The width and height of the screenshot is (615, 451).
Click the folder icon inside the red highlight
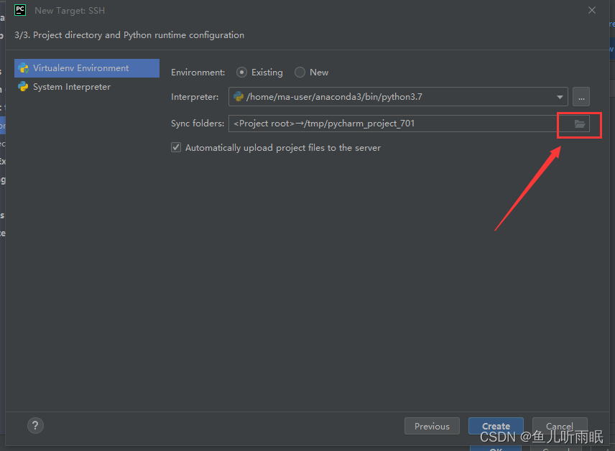pos(579,124)
